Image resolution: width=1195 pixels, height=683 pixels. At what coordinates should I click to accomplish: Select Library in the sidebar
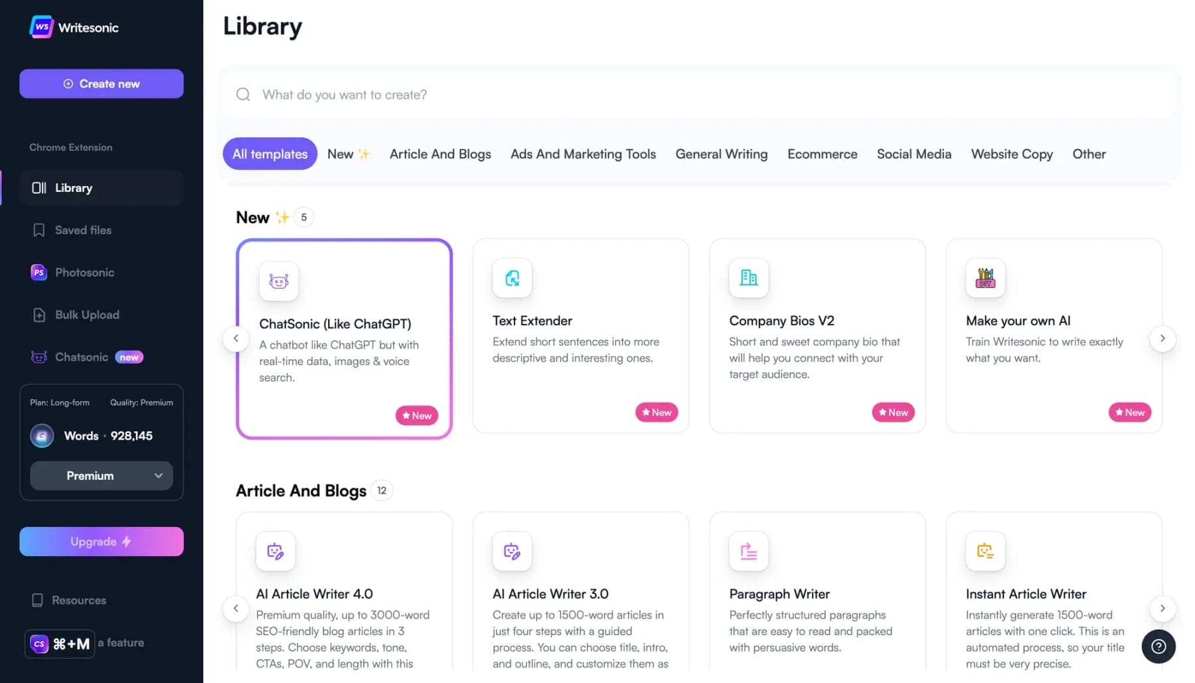(x=73, y=188)
